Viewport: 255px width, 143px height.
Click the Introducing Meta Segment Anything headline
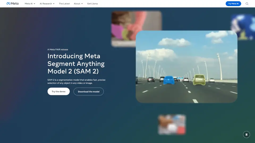coord(76,64)
